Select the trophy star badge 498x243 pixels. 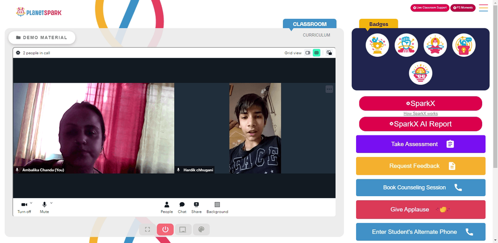[x=377, y=45]
